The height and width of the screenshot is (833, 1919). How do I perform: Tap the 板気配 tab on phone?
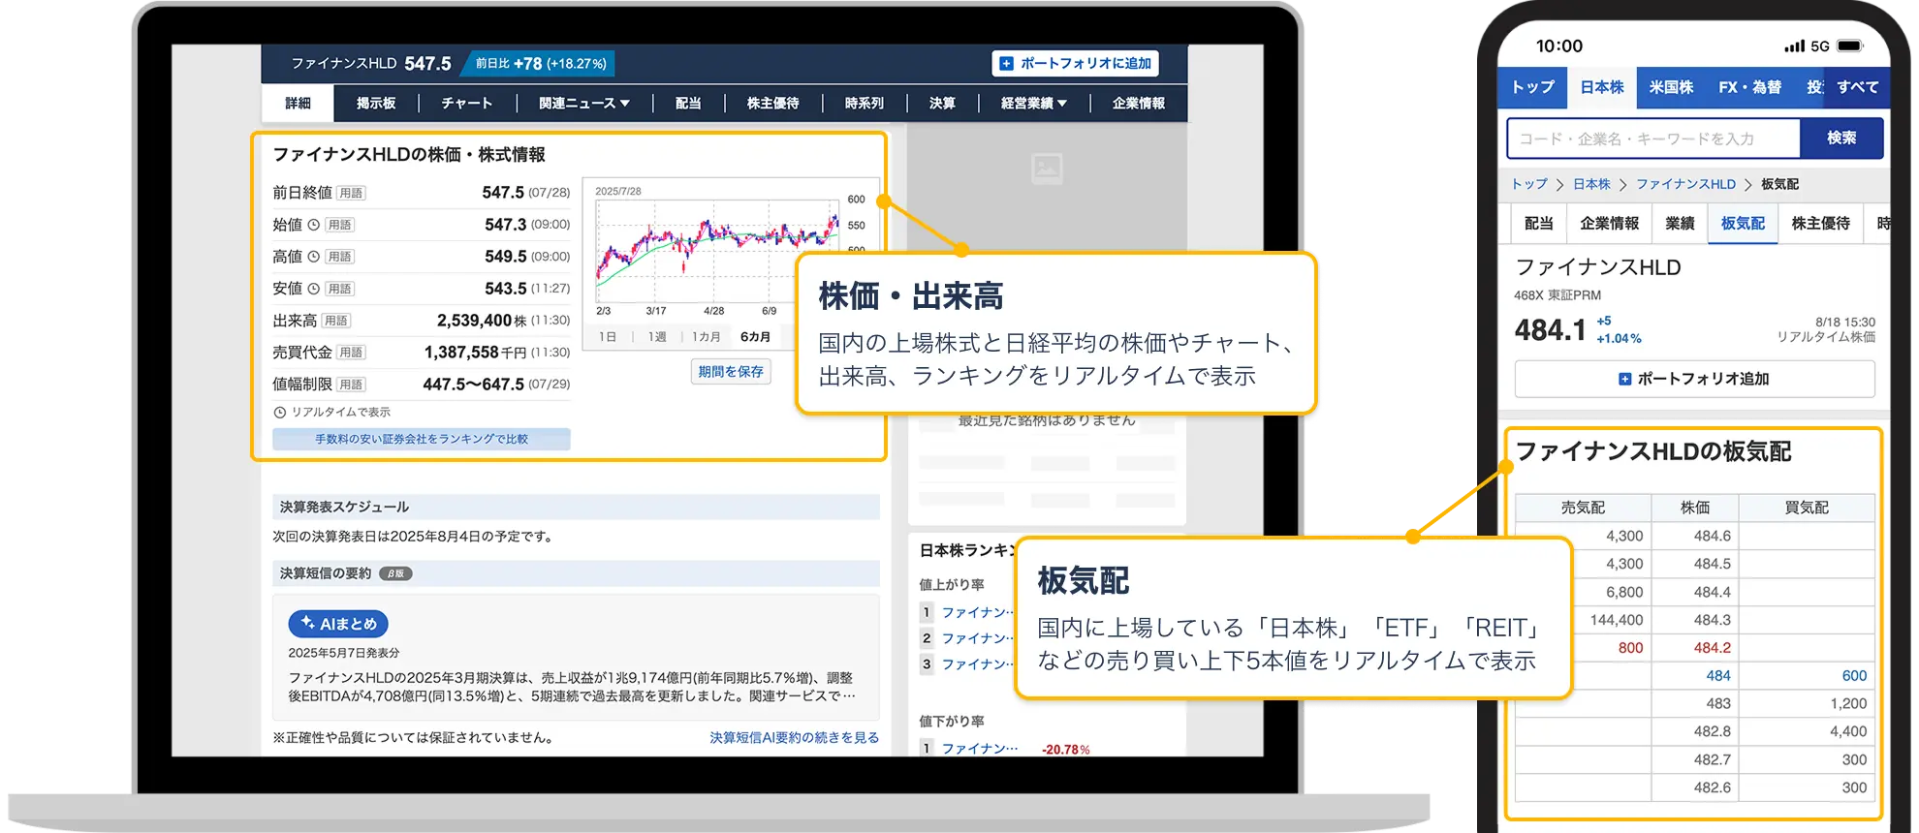pyautogui.click(x=1743, y=224)
